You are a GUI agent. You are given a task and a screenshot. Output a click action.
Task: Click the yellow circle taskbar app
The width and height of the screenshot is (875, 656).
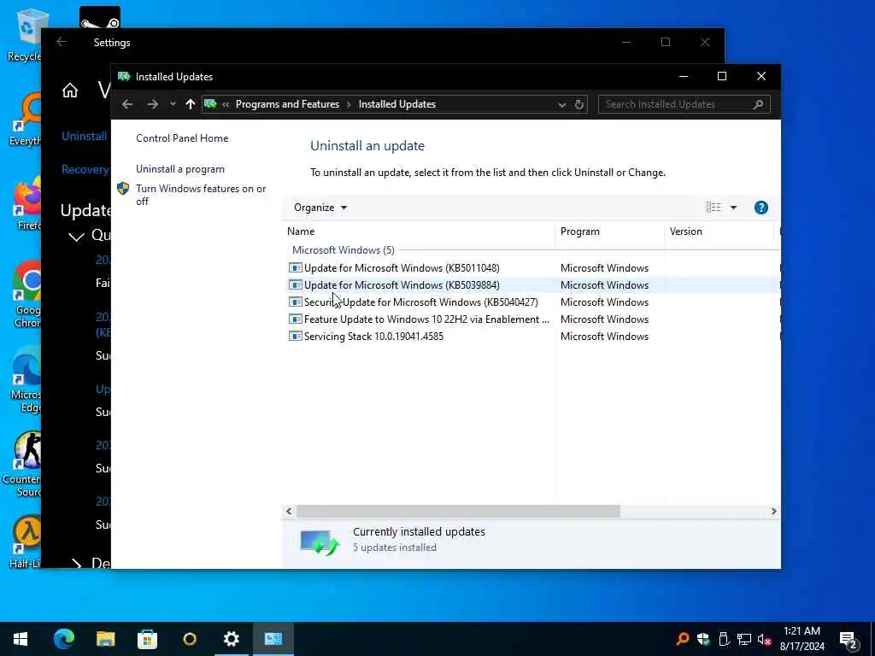190,639
